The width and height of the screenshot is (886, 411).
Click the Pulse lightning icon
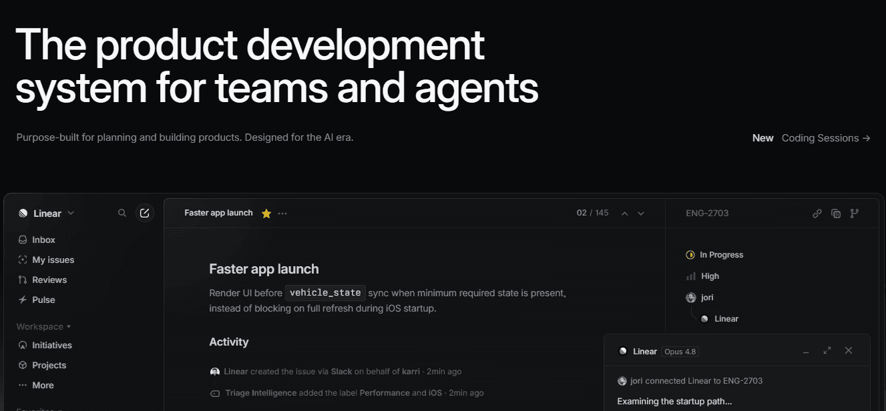tap(23, 300)
